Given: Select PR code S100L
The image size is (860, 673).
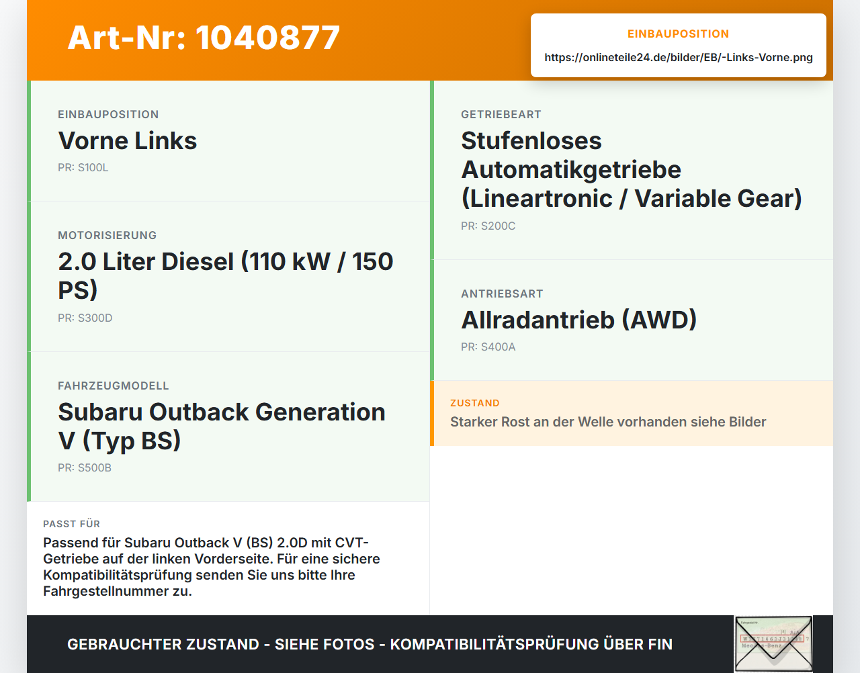Looking at the screenshot, I should (x=83, y=168).
